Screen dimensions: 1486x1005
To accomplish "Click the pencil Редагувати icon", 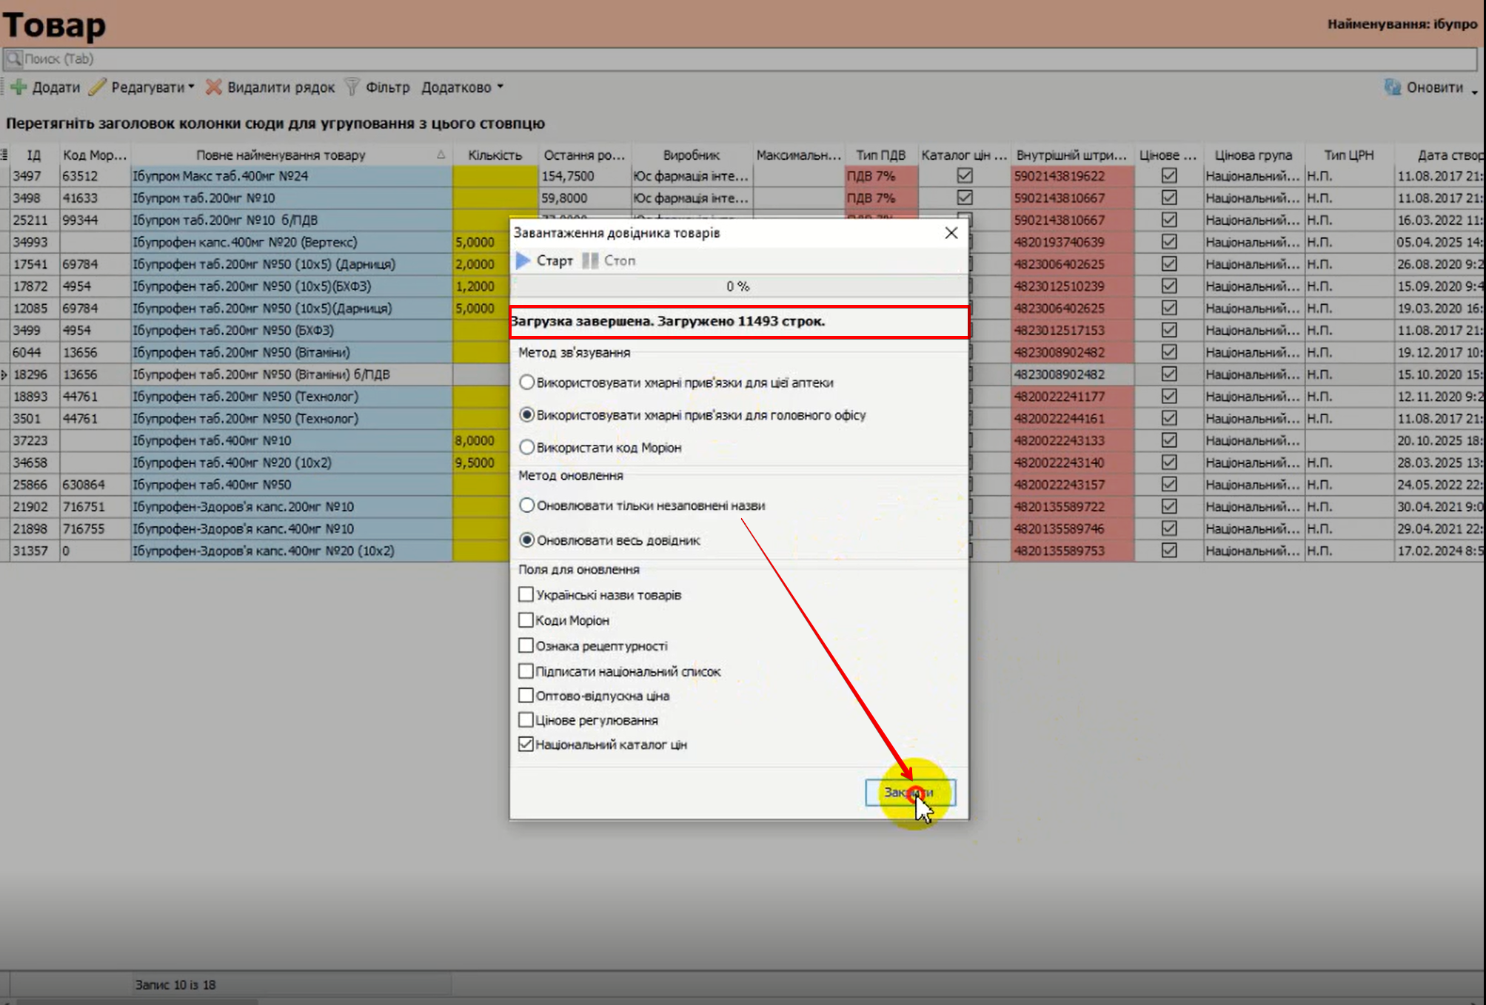I will click(x=97, y=87).
